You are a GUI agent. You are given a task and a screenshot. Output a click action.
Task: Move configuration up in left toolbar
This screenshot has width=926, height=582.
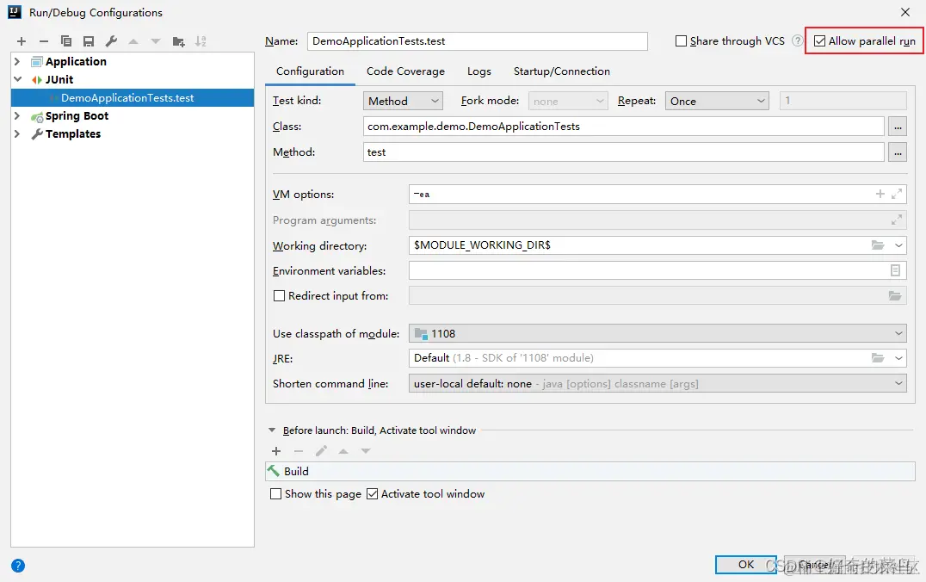click(133, 41)
